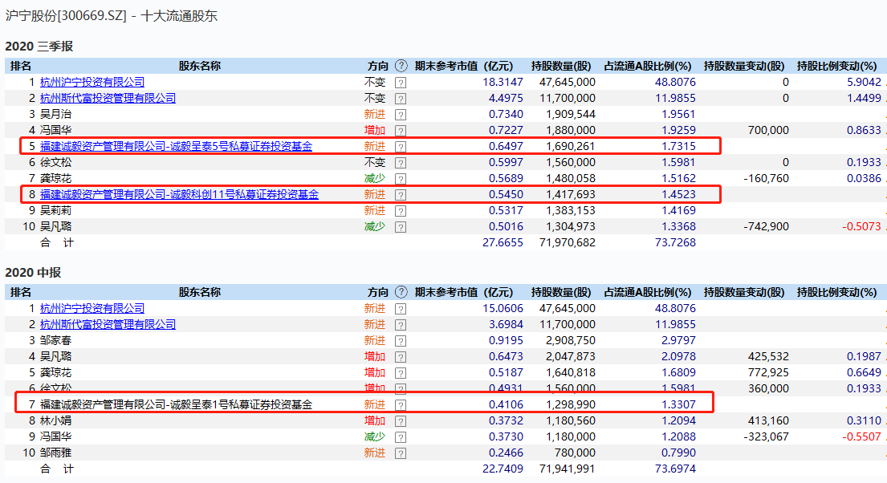Click change value -323,067
This screenshot has width=887, height=483.
[x=766, y=436]
